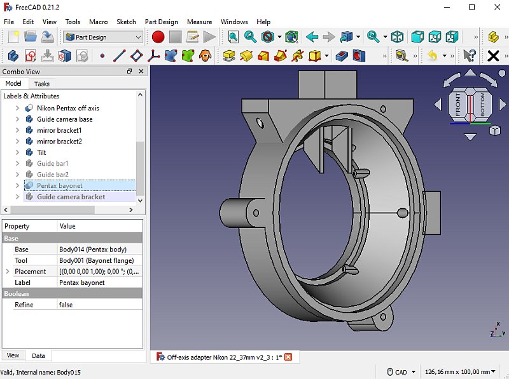
Task: Expand the Placement property row
Action: (x=8, y=272)
